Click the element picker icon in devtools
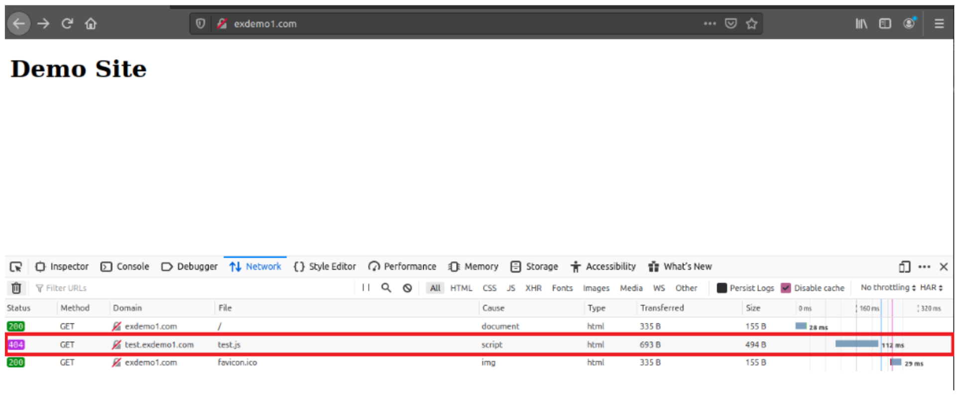The height and width of the screenshot is (396, 959). [x=16, y=267]
